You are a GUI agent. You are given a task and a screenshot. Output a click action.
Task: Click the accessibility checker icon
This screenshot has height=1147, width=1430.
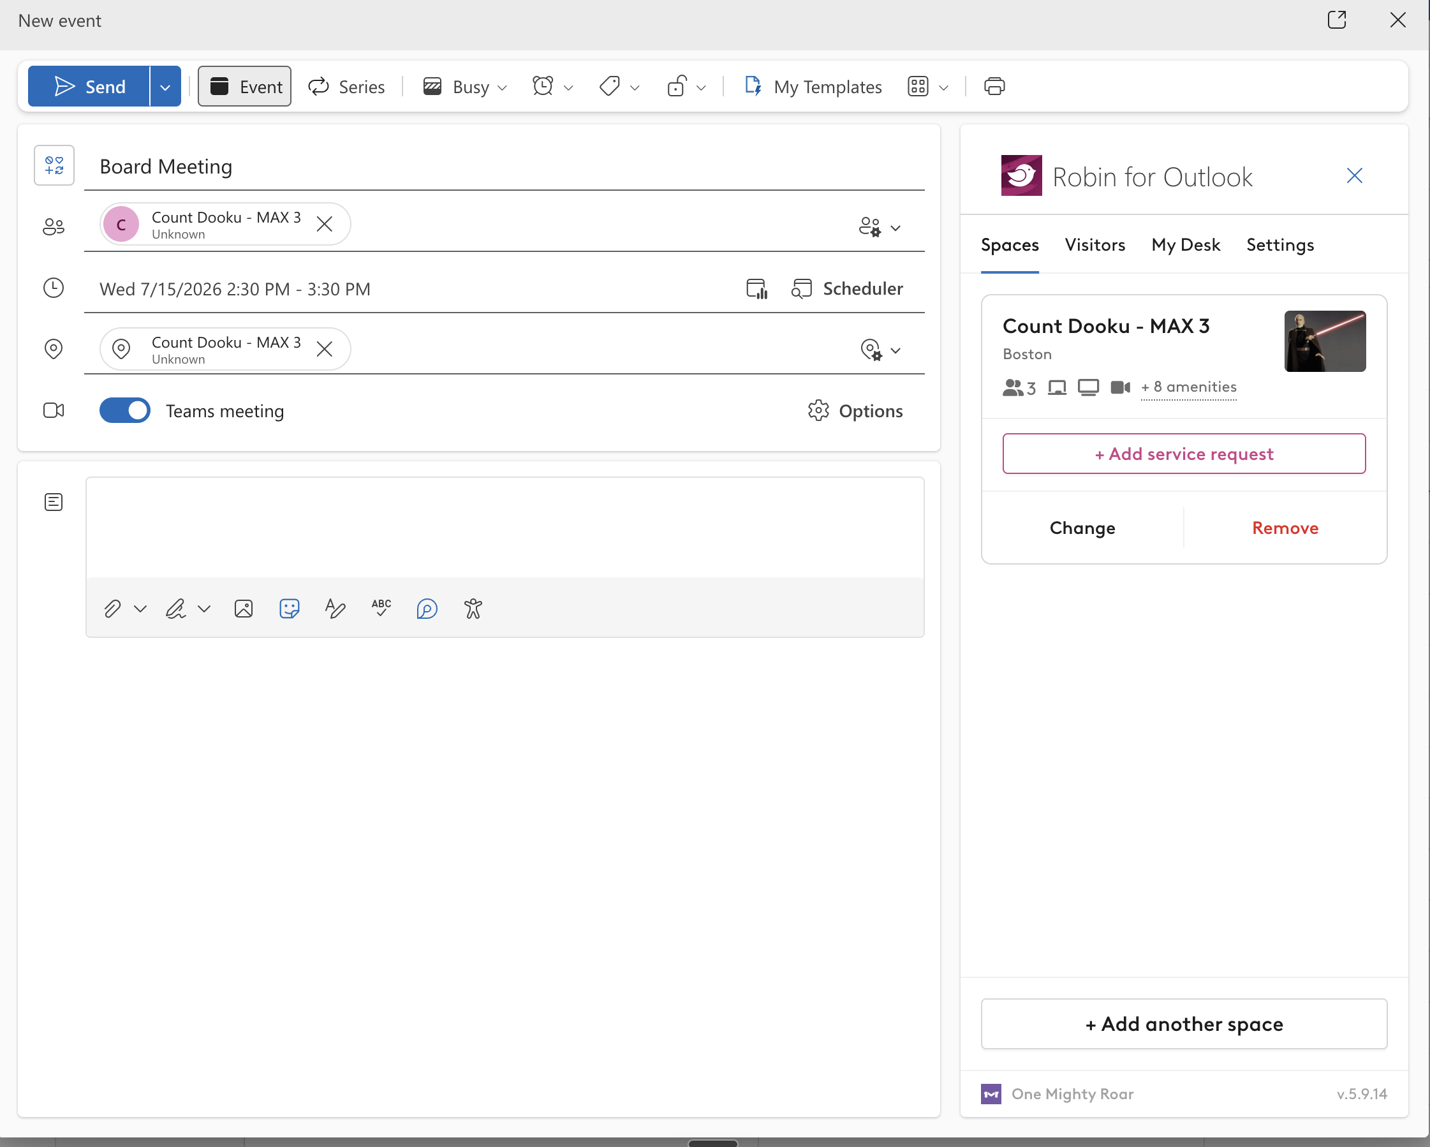[x=473, y=609]
